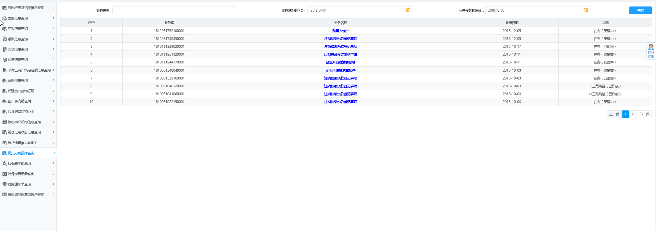Focus the 业务类型 input field
Image resolution: width=656 pixels, height=231 pixels.
click(174, 10)
